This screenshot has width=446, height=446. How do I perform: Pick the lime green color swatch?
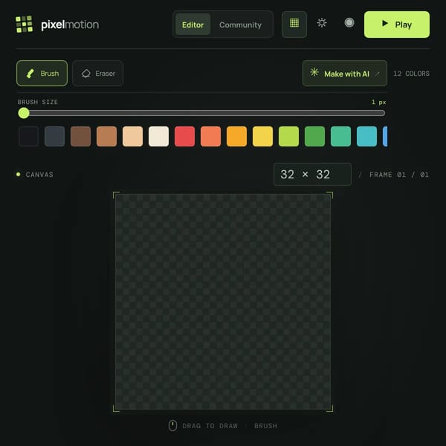289,137
